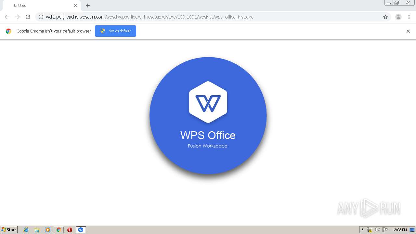Dismiss the default browser infobar

tap(408, 31)
